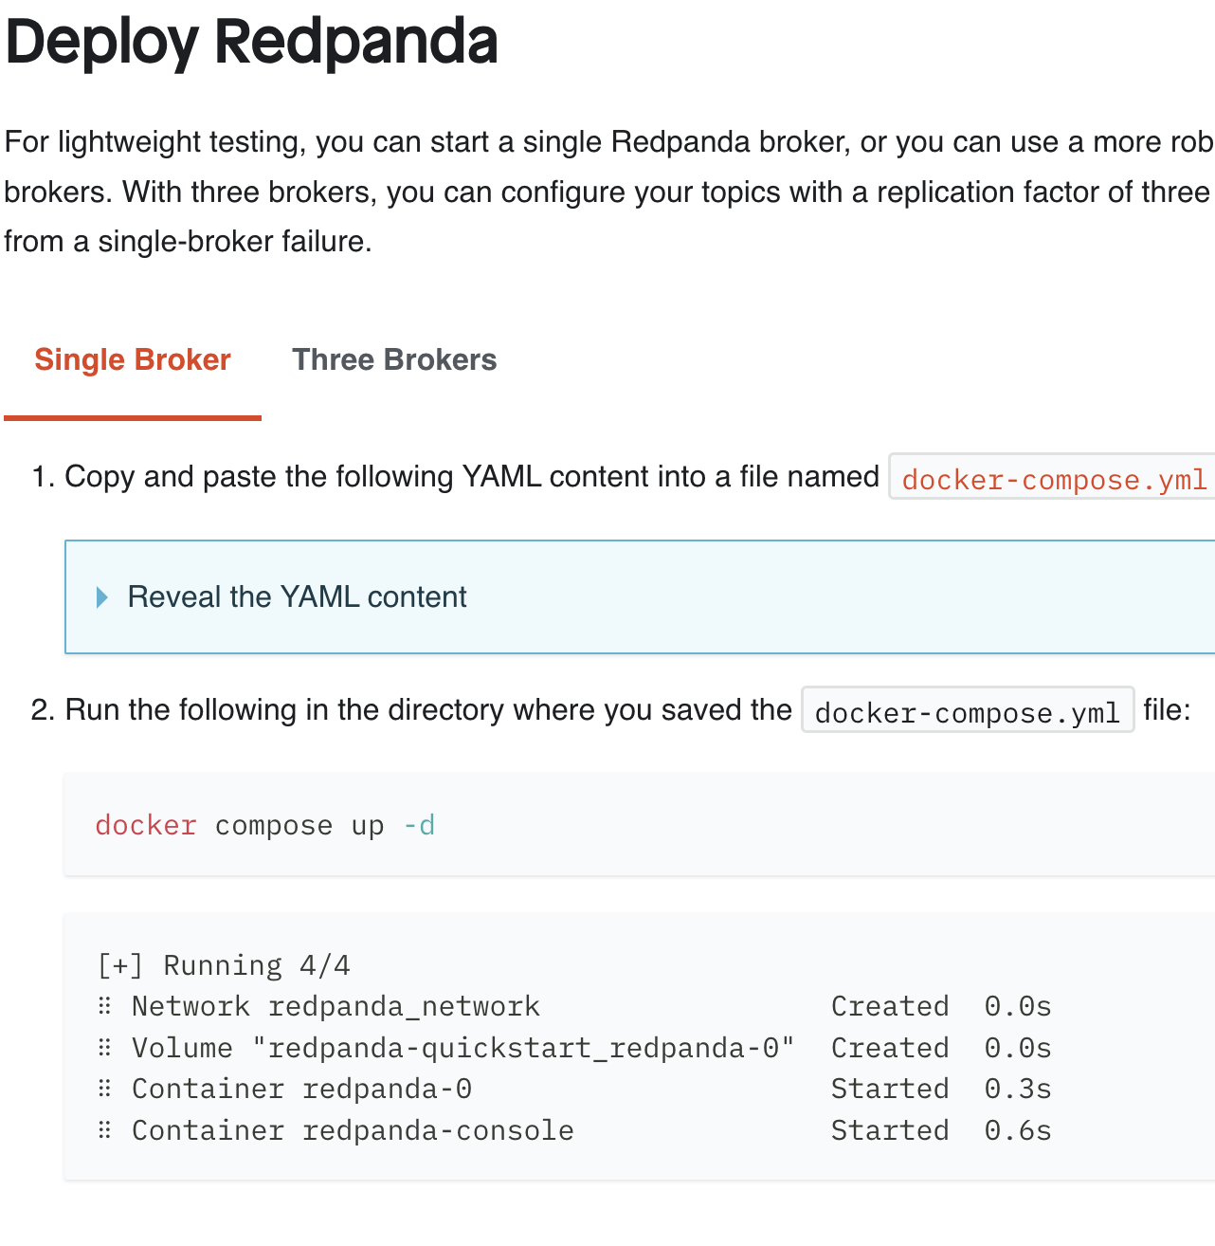Screen dimensions: 1215x1246
Task: Click the Deploy Redpanda heading
Action: [251, 42]
